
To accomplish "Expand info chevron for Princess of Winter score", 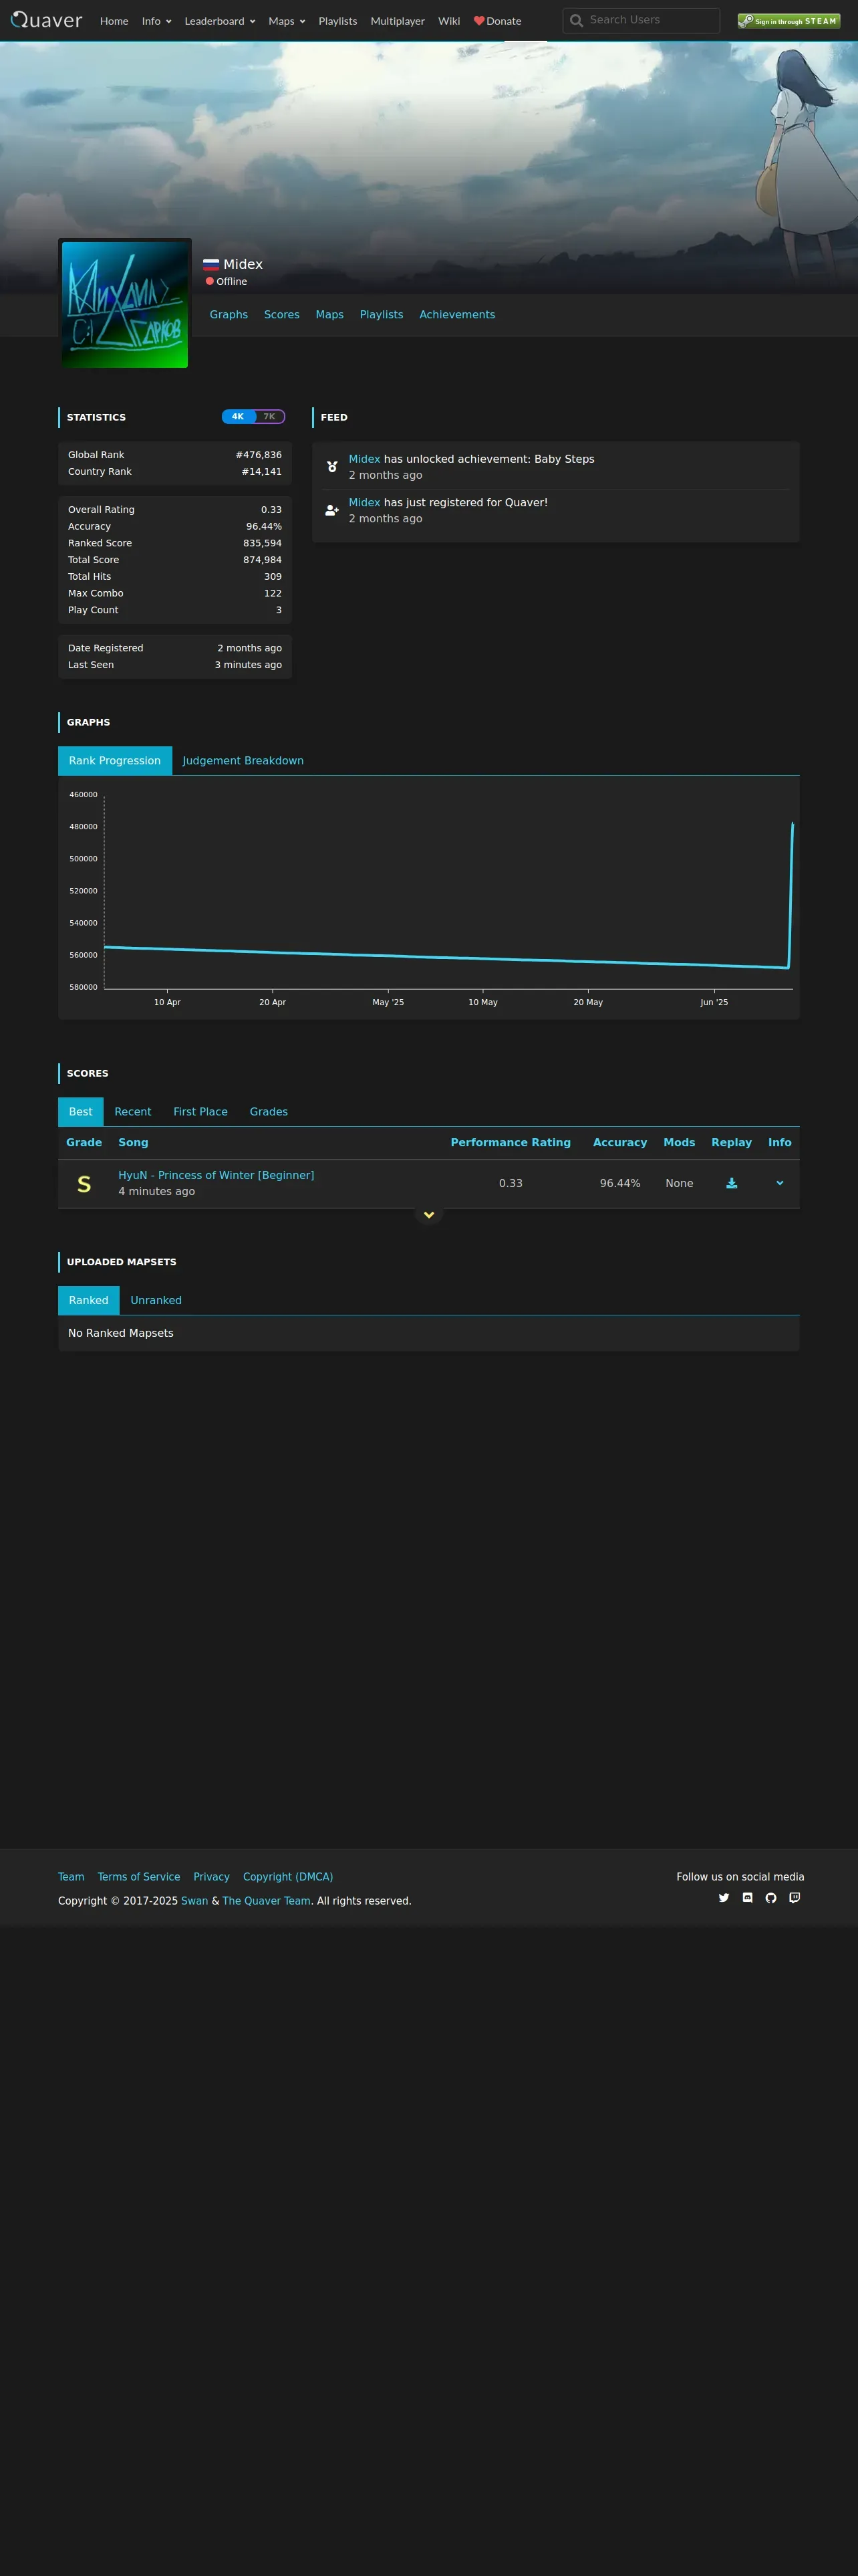I will click(780, 1183).
